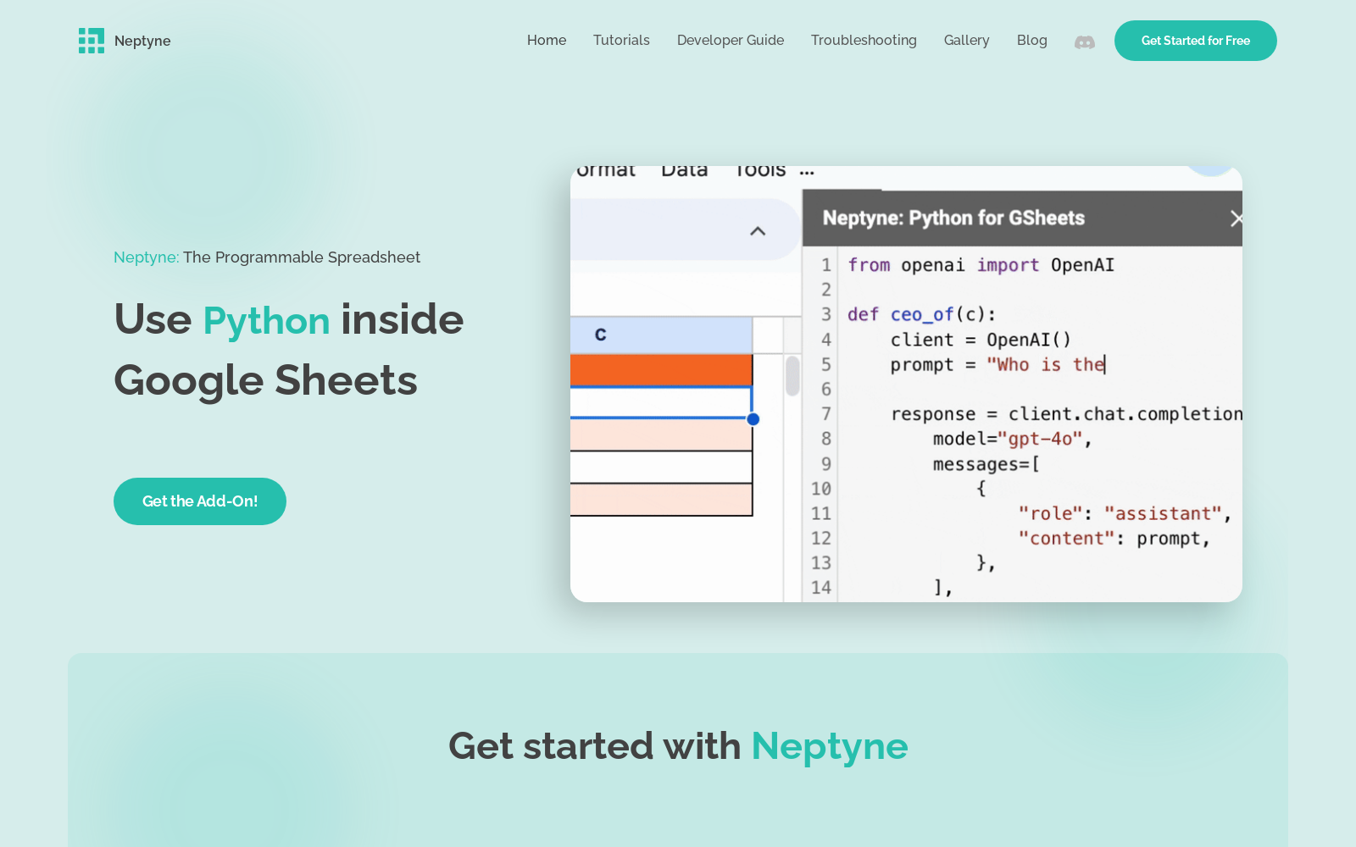
Task: Open the Developer Guide page
Action: [731, 40]
